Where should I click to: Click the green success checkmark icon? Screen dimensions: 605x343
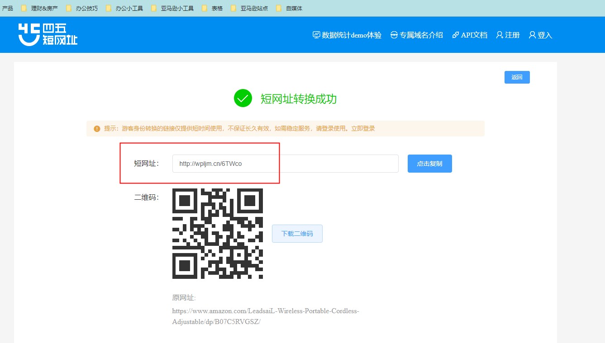pos(243,98)
